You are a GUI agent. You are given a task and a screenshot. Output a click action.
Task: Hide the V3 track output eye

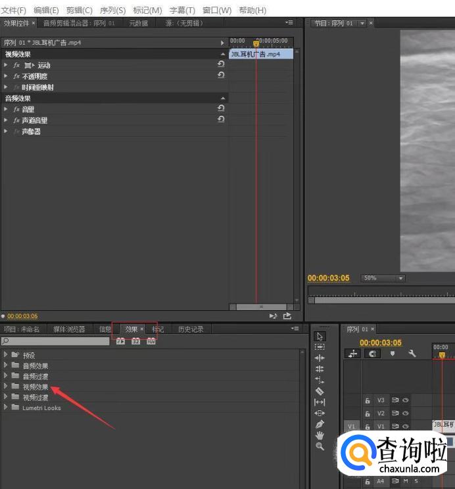click(x=406, y=400)
